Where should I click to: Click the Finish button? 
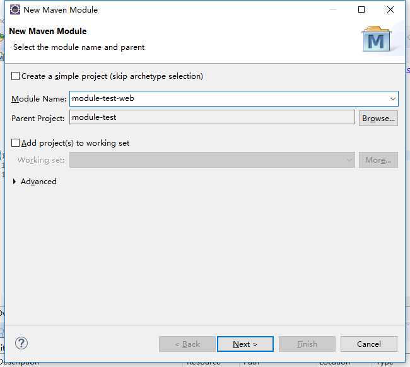[307, 344]
